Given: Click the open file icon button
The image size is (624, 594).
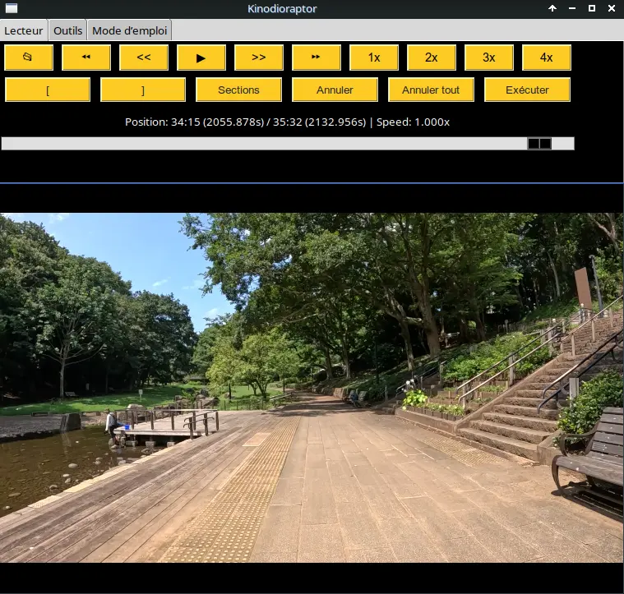Looking at the screenshot, I should click(29, 58).
